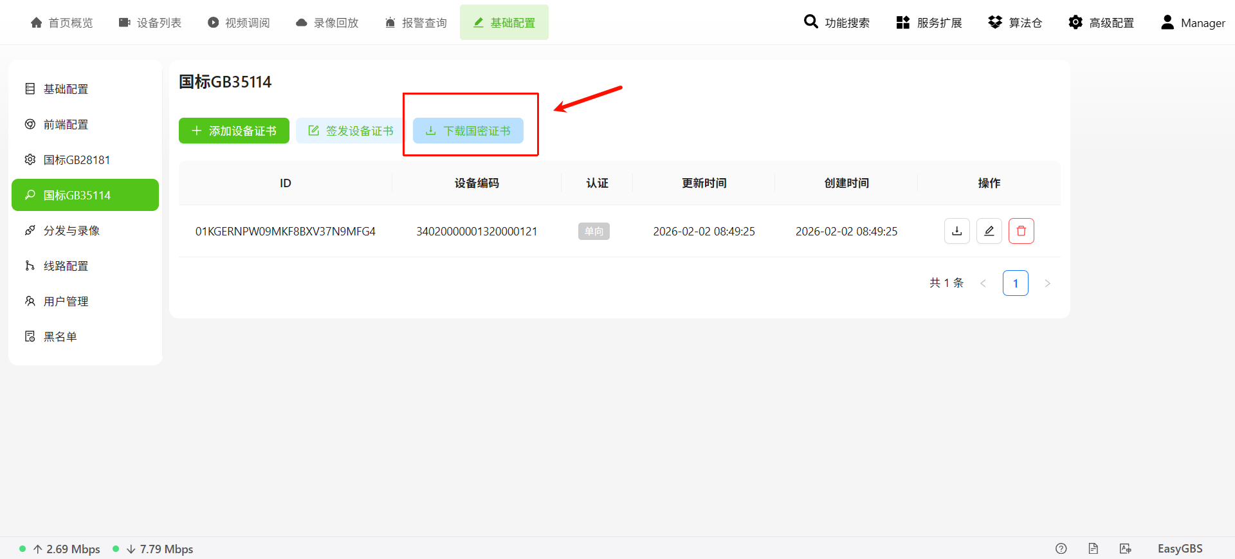Click the download speed 7.79 Mbps indicator

tap(153, 549)
